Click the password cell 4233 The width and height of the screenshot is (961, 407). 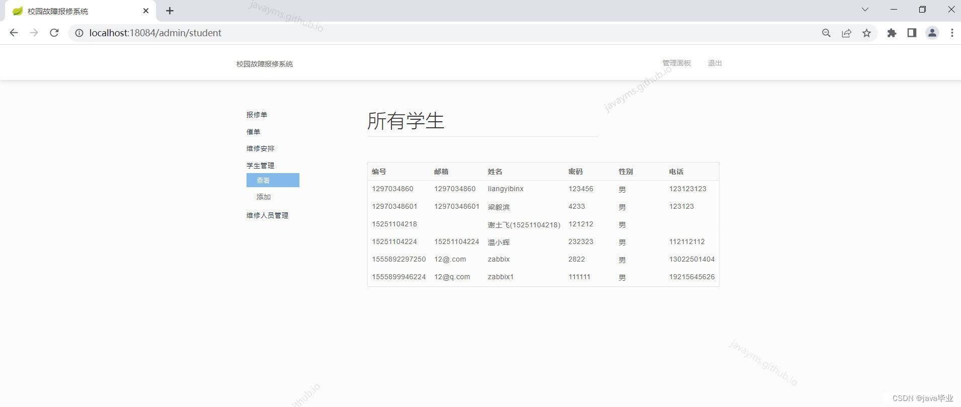577,207
